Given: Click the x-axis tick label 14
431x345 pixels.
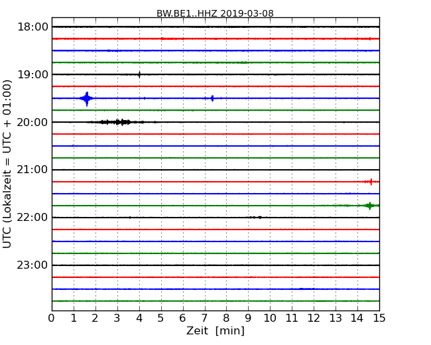Looking at the screenshot, I should [357, 318].
